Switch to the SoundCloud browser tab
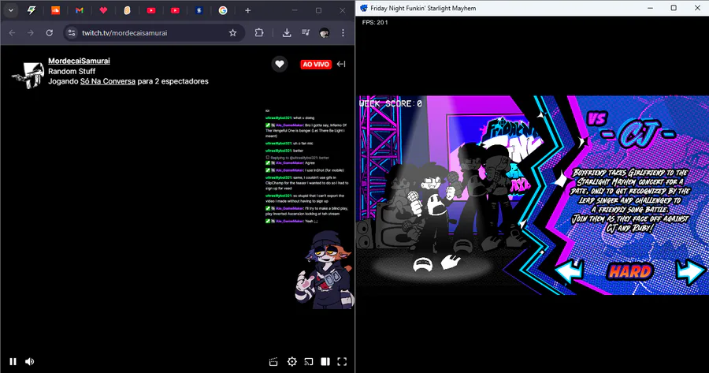Viewport: 709px width, 373px height. point(56,10)
